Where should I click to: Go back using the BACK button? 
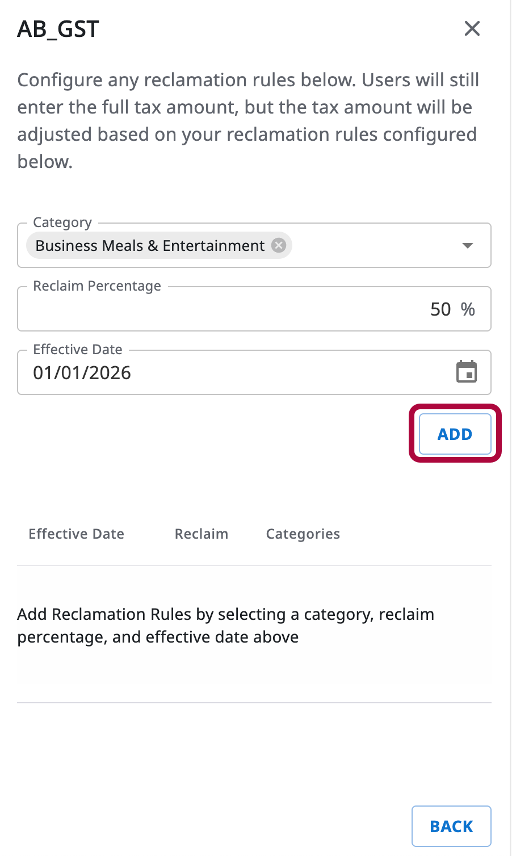[x=451, y=826]
